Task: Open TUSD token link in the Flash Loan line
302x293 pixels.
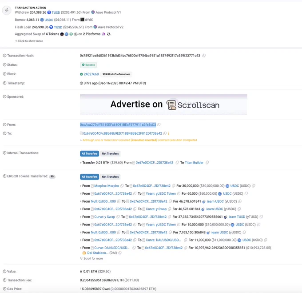Action: tap(58, 27)
